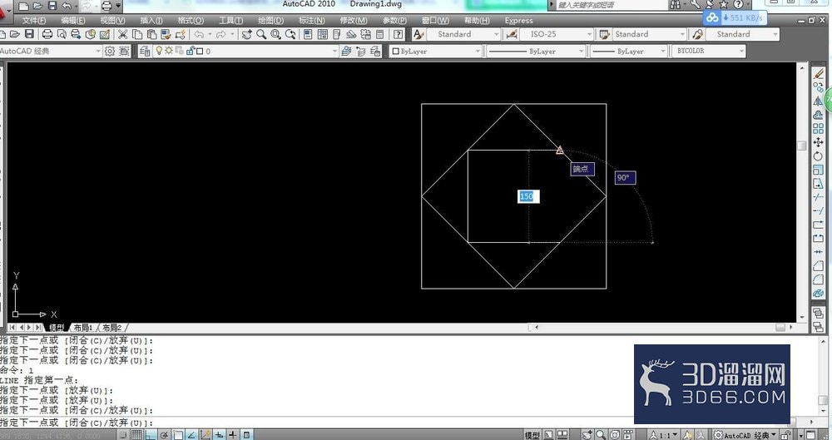Open Plot Preview from the standard toolbar

(62, 34)
